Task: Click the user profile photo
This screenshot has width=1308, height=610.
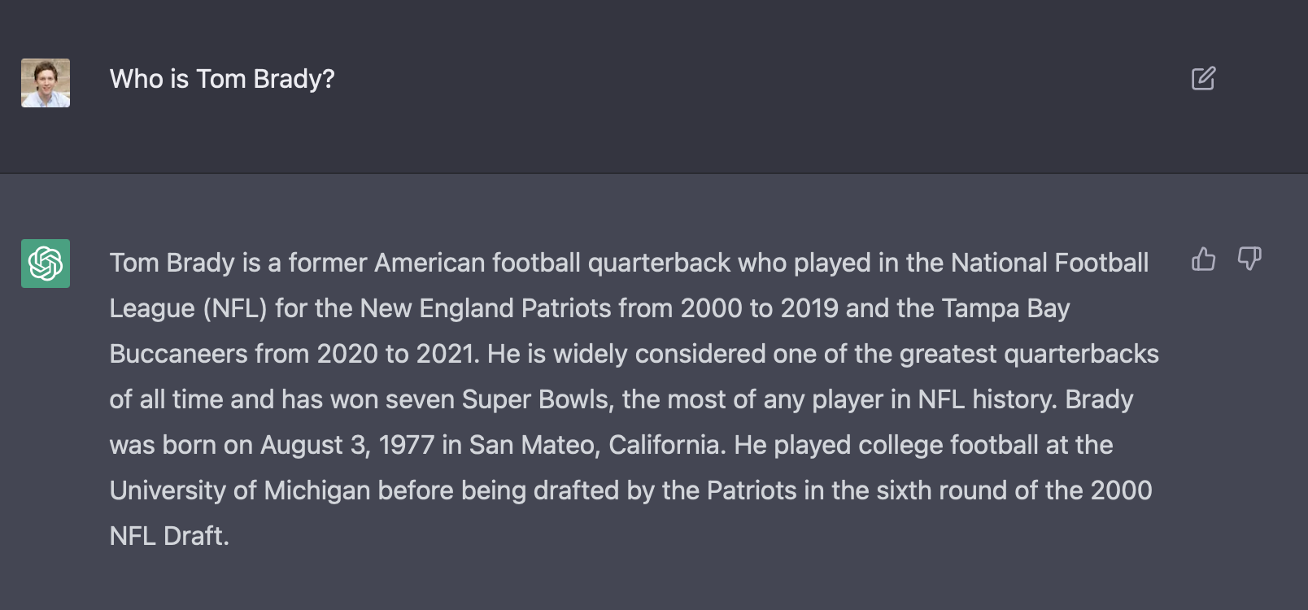Action: (x=46, y=83)
